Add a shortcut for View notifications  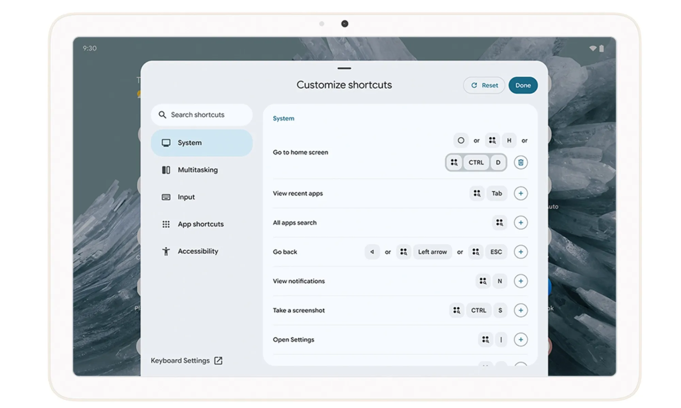point(521,281)
